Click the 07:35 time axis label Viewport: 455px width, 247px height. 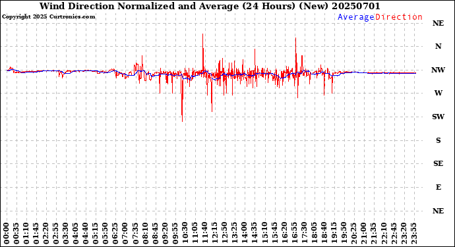[135, 234]
